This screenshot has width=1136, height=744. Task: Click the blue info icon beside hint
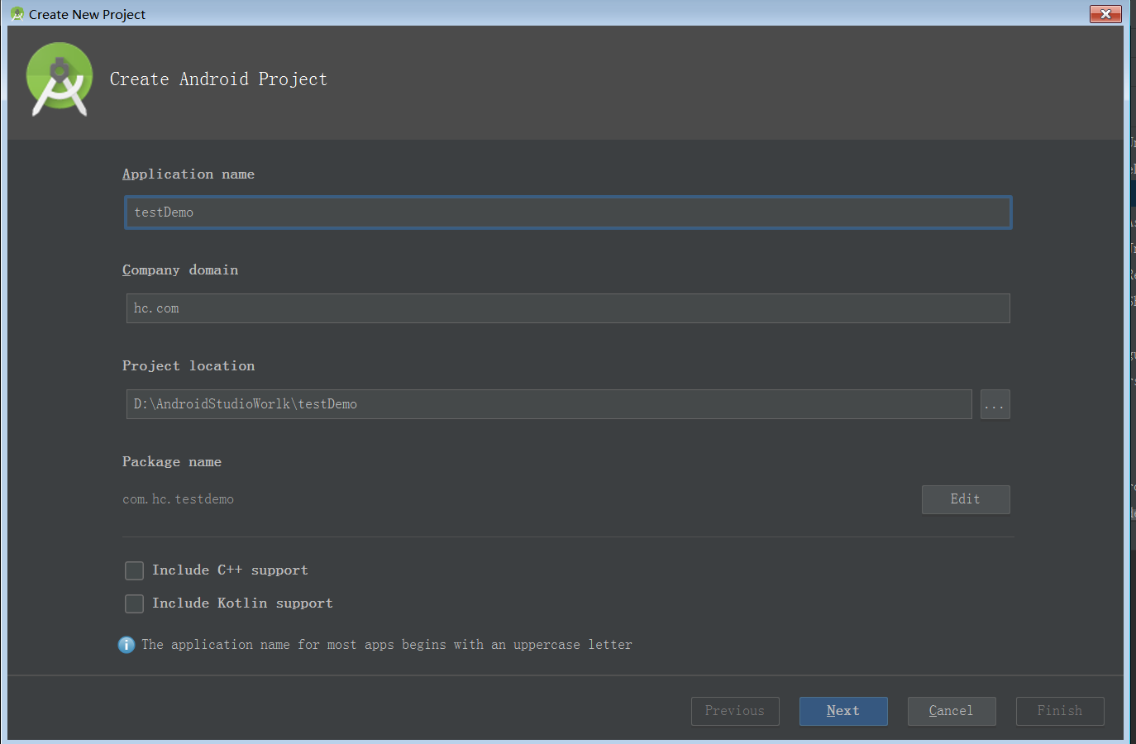(x=126, y=645)
